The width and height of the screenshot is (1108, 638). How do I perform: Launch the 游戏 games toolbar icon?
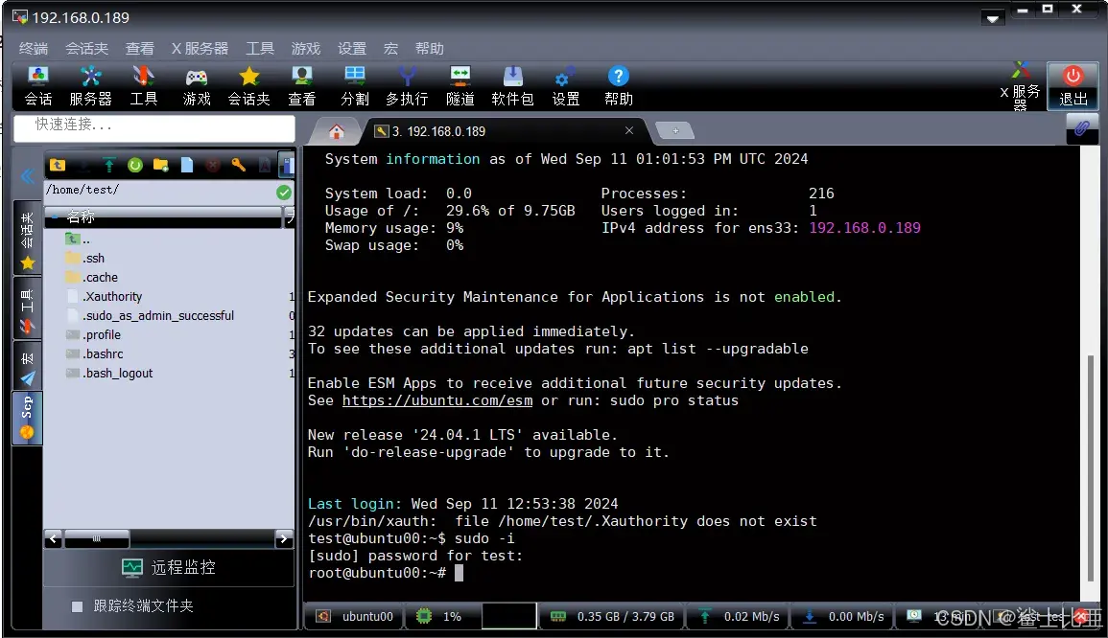(196, 84)
